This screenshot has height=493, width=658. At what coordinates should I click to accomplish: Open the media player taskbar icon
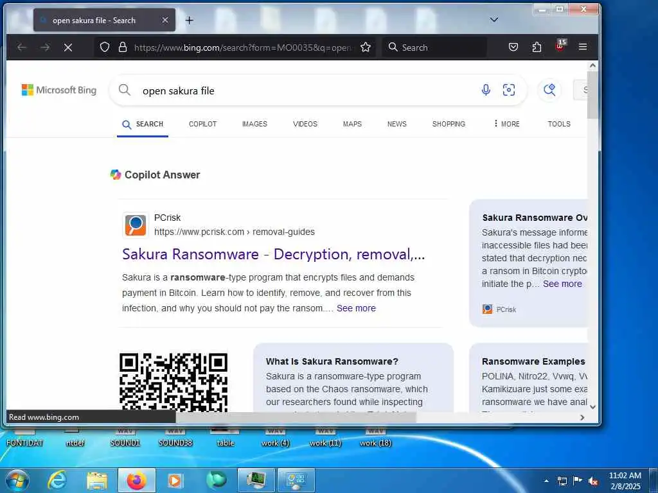(x=175, y=480)
